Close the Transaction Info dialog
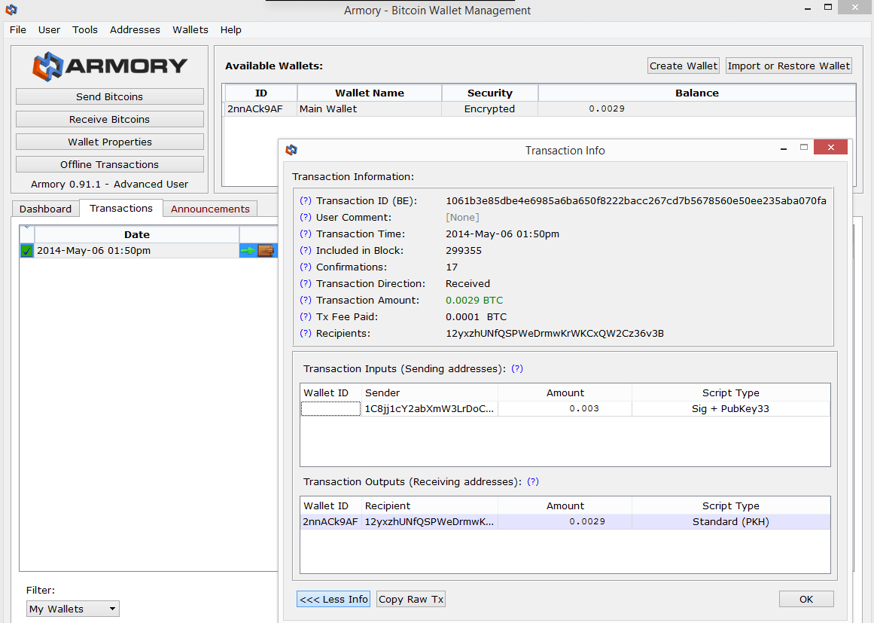Image resolution: width=874 pixels, height=623 pixels. coord(830,147)
